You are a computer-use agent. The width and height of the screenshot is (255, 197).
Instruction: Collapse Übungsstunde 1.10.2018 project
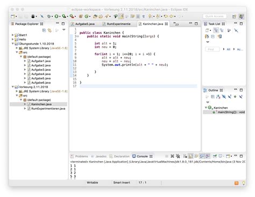pos(13,44)
